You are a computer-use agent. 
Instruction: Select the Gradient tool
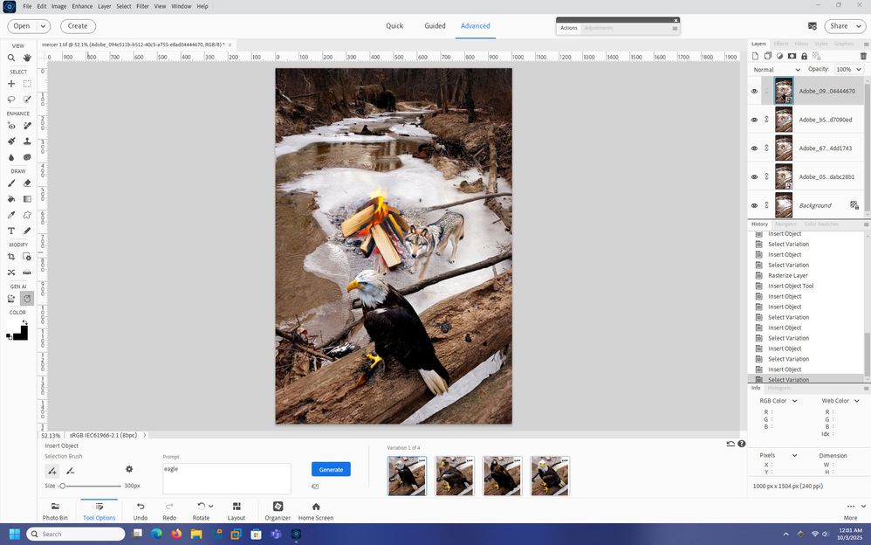point(27,198)
